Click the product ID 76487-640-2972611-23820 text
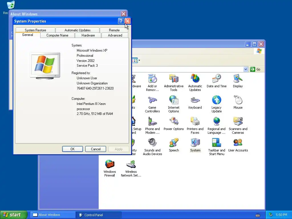Viewport: 292px width, 219px height. coord(95,88)
